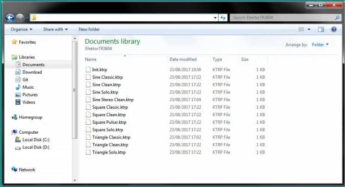Click the navigation pane scrollbar down arrow
This screenshot has width=345, height=187.
tap(75, 180)
